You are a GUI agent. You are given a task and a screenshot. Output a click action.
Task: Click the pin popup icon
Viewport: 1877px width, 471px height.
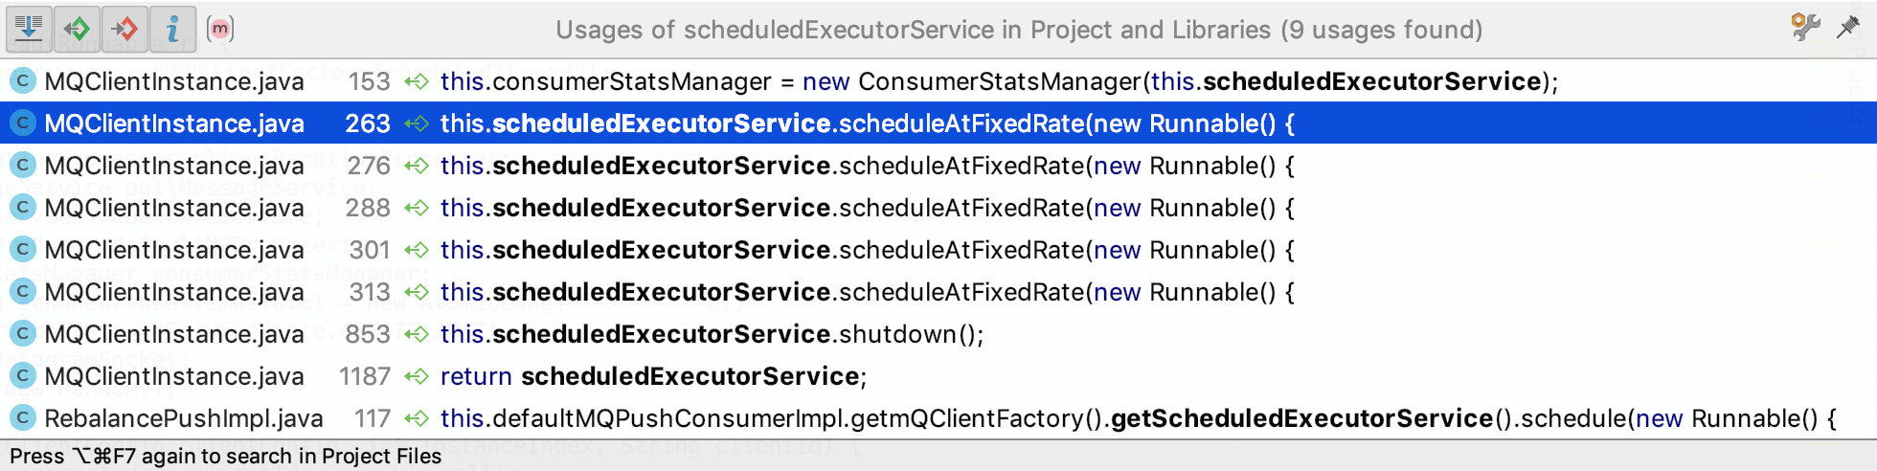[x=1848, y=27]
